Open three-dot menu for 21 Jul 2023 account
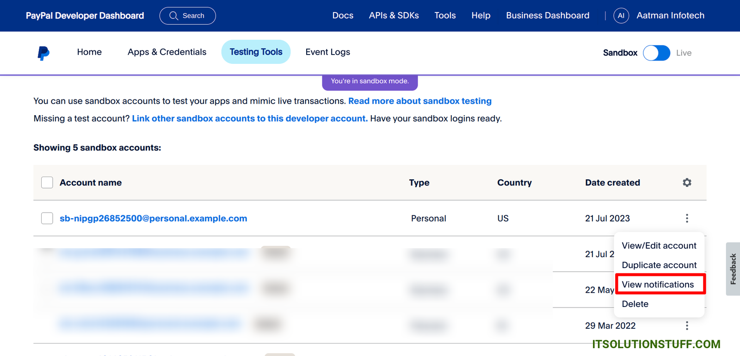740x356 pixels. (x=687, y=218)
